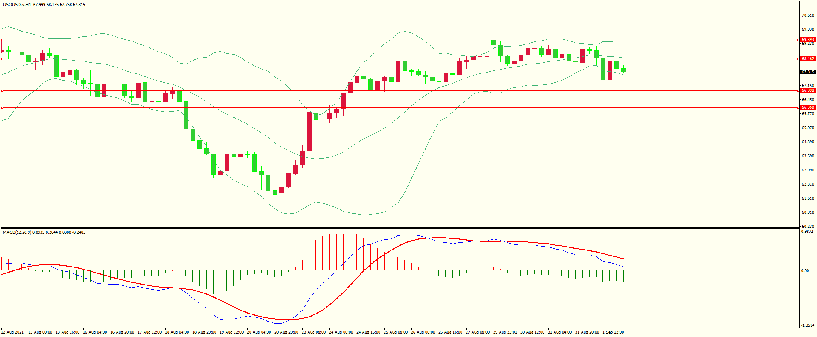817x337 pixels.
Task: Click the 70.610 price scale value
Action: tap(808, 15)
